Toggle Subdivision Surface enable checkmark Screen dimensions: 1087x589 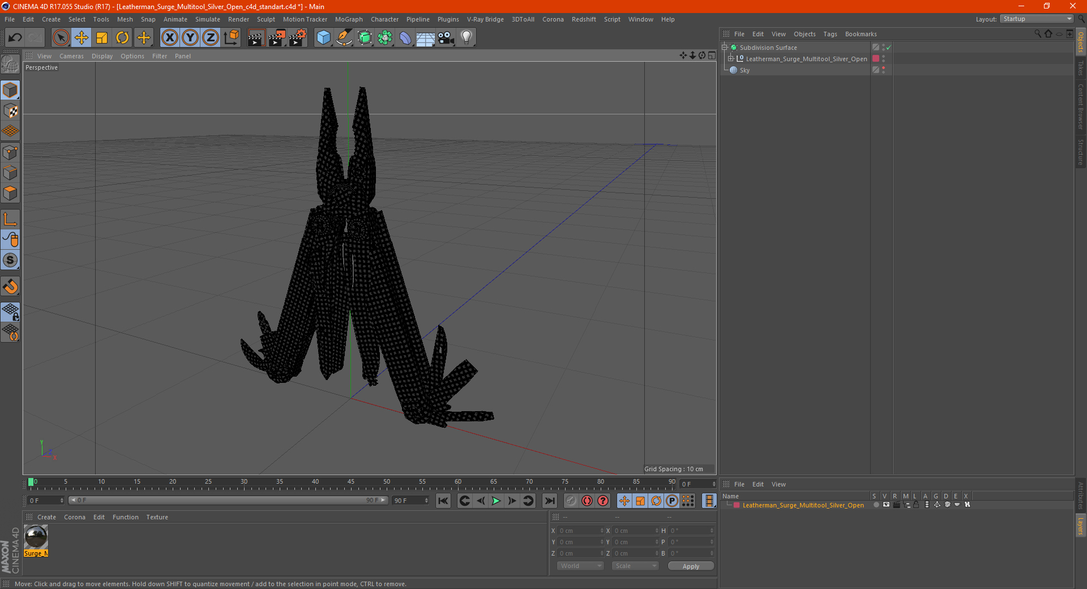(x=888, y=48)
